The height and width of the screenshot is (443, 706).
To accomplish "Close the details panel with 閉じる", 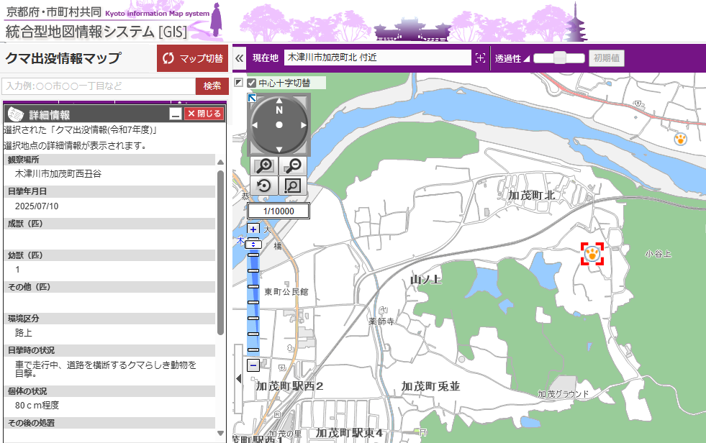I will [x=204, y=114].
